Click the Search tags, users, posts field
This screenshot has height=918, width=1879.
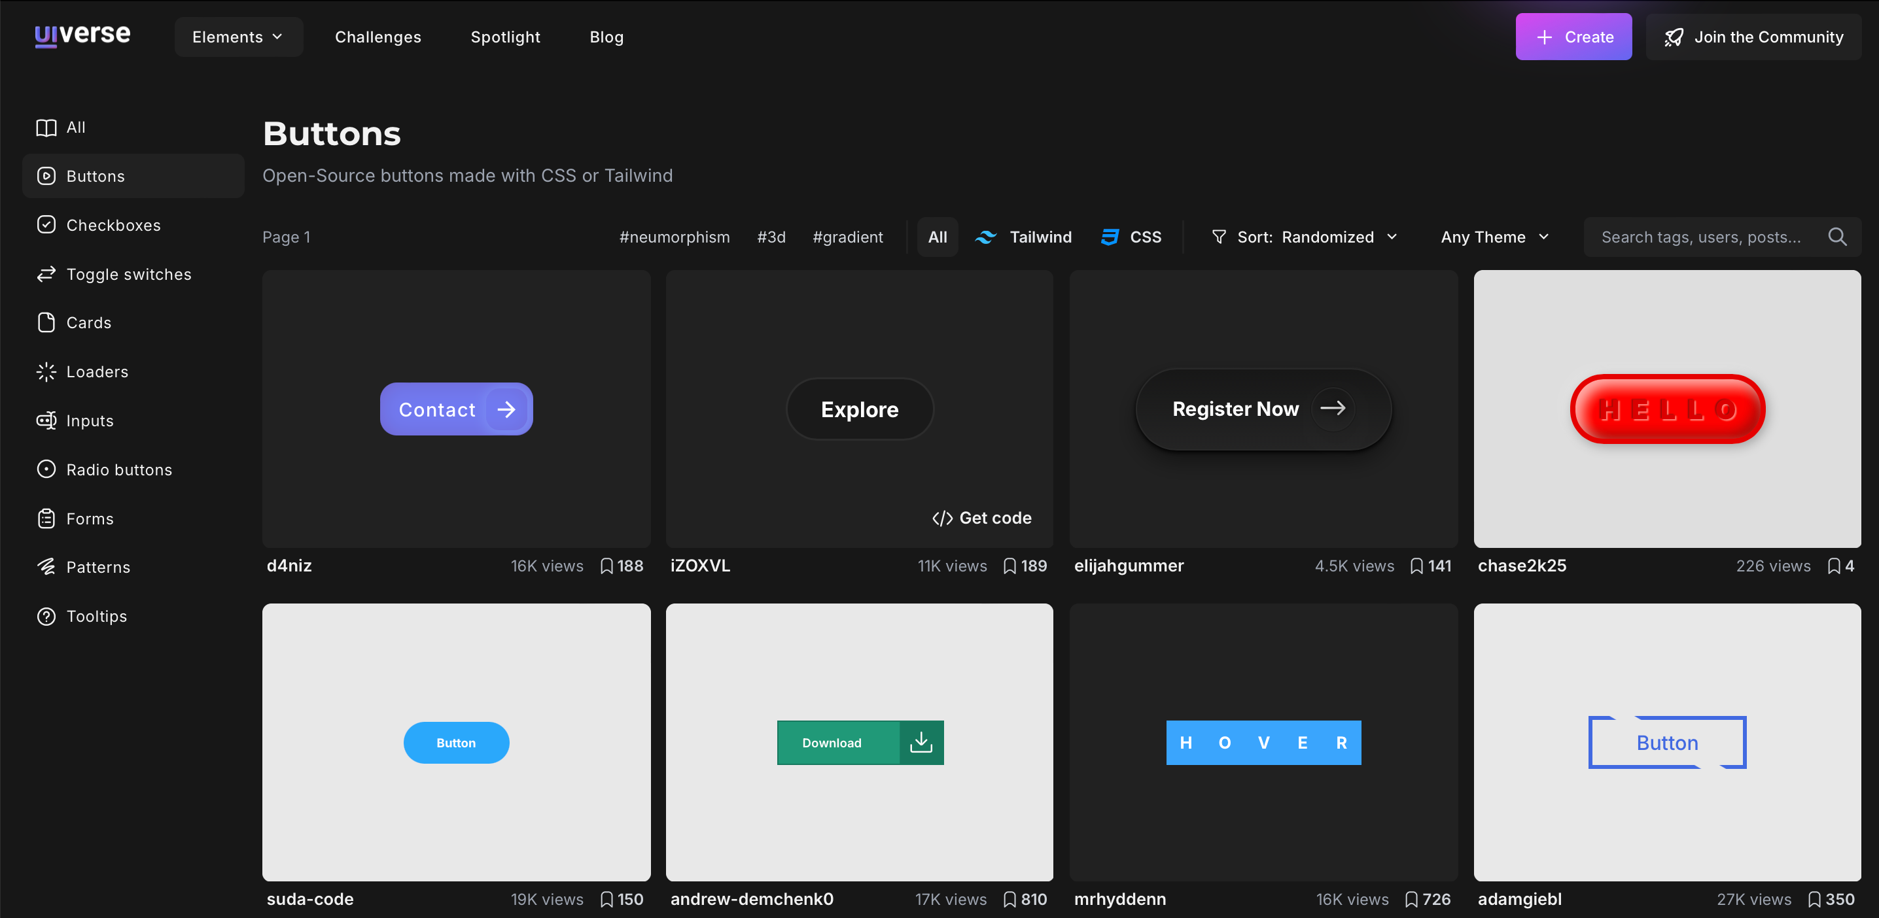click(1722, 237)
